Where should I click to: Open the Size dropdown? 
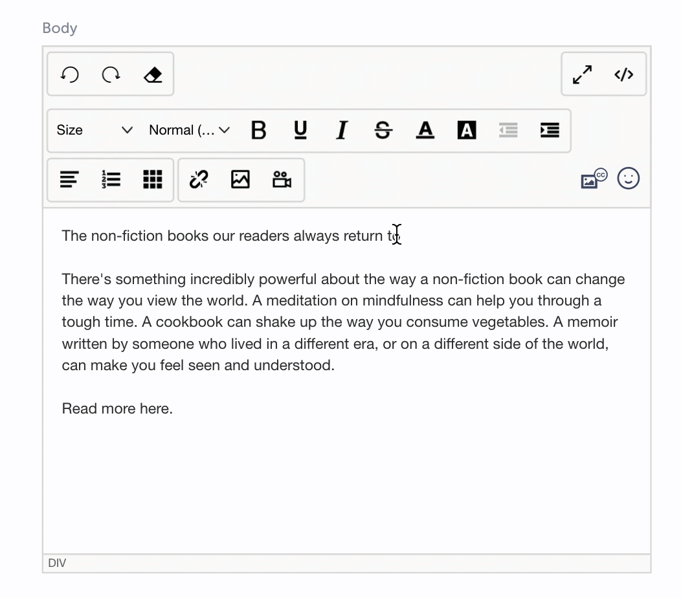94,130
